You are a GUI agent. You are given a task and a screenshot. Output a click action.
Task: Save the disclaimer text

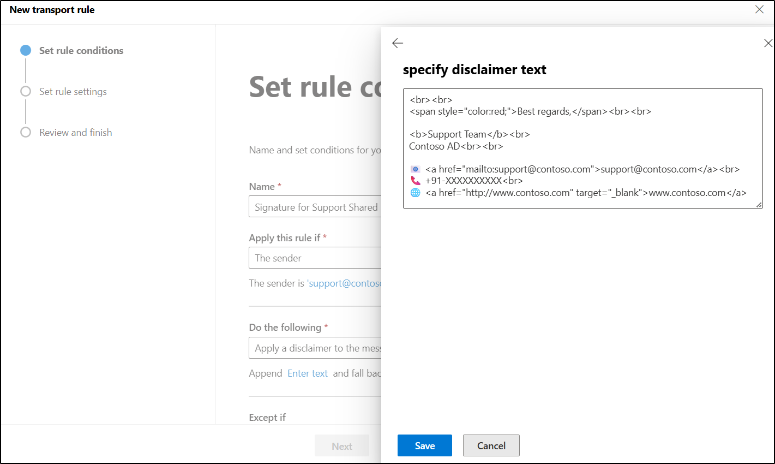(x=424, y=445)
